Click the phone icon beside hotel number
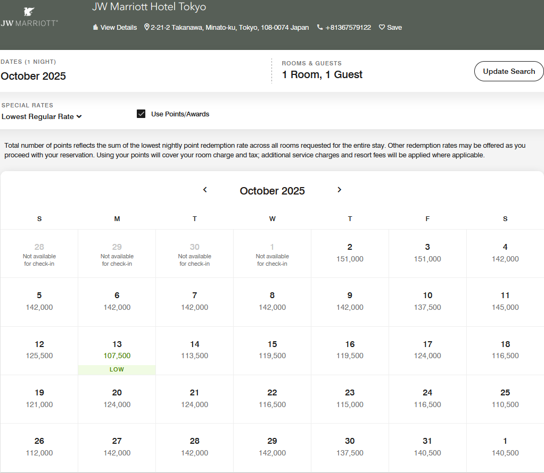Image resolution: width=544 pixels, height=473 pixels. [320, 27]
